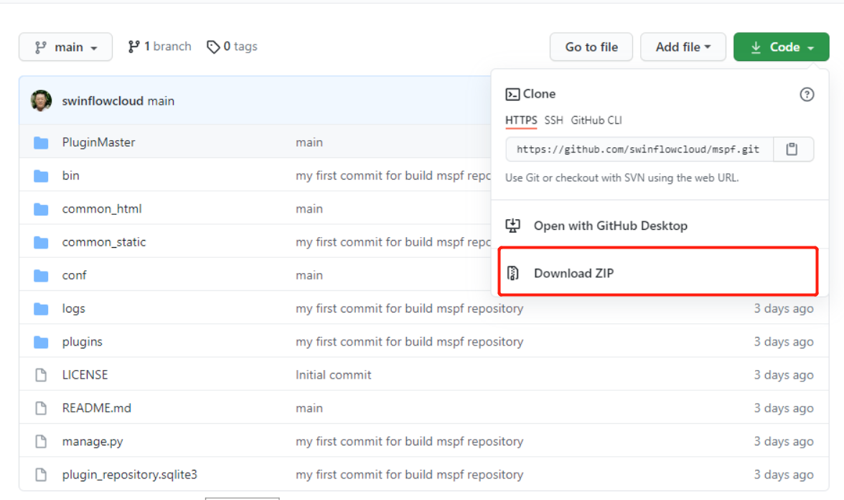Click the Initial commit message for LICENSE

(333, 375)
